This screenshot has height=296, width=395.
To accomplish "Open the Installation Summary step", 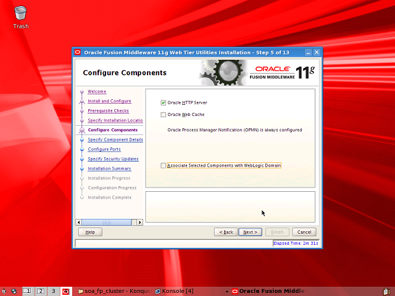I will tap(109, 168).
